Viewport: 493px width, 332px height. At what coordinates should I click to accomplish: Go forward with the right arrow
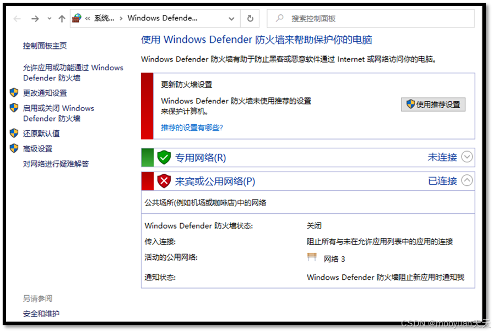(x=35, y=19)
